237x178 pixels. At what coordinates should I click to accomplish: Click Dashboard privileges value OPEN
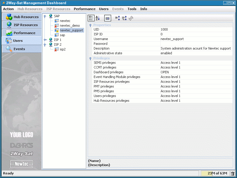point(165,72)
